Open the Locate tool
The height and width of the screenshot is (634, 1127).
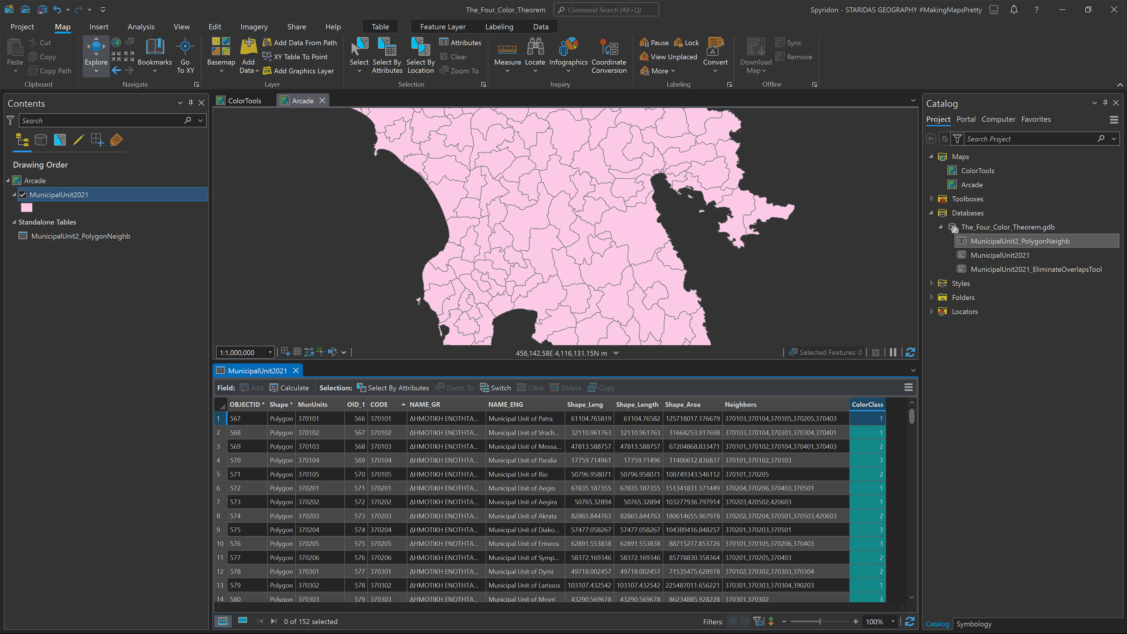pyautogui.click(x=535, y=55)
